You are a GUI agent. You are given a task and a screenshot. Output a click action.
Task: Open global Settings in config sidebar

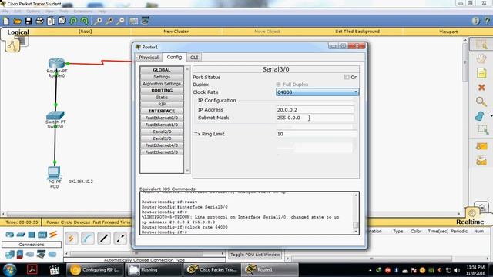point(162,77)
